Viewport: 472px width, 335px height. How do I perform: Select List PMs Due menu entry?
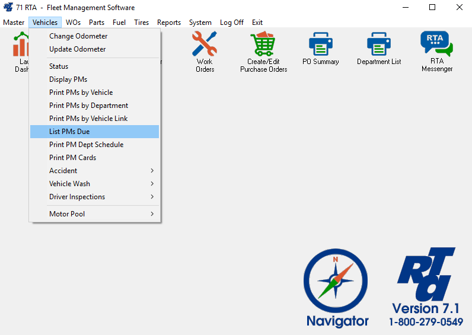tap(95, 132)
